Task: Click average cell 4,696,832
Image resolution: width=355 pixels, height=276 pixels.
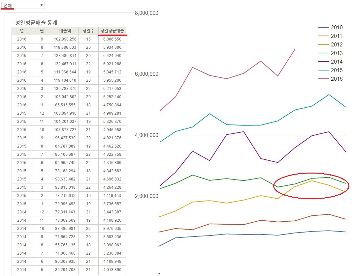Action: [x=112, y=179]
